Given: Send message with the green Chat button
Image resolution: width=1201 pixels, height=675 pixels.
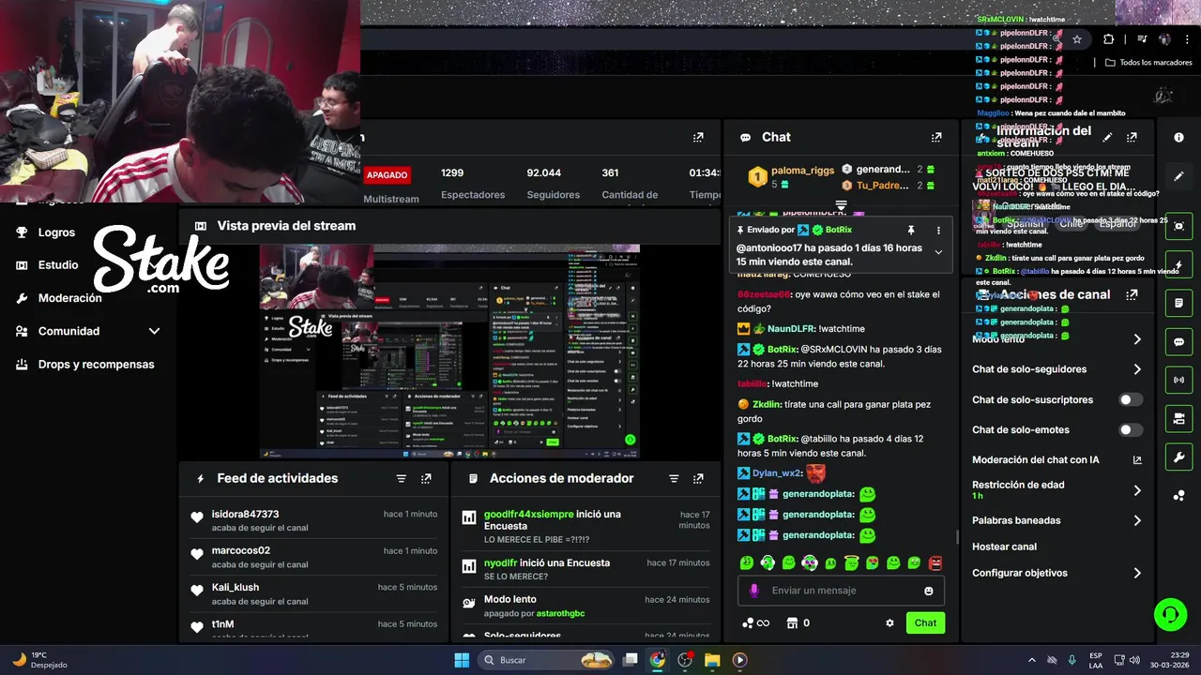Looking at the screenshot, I should [x=925, y=622].
